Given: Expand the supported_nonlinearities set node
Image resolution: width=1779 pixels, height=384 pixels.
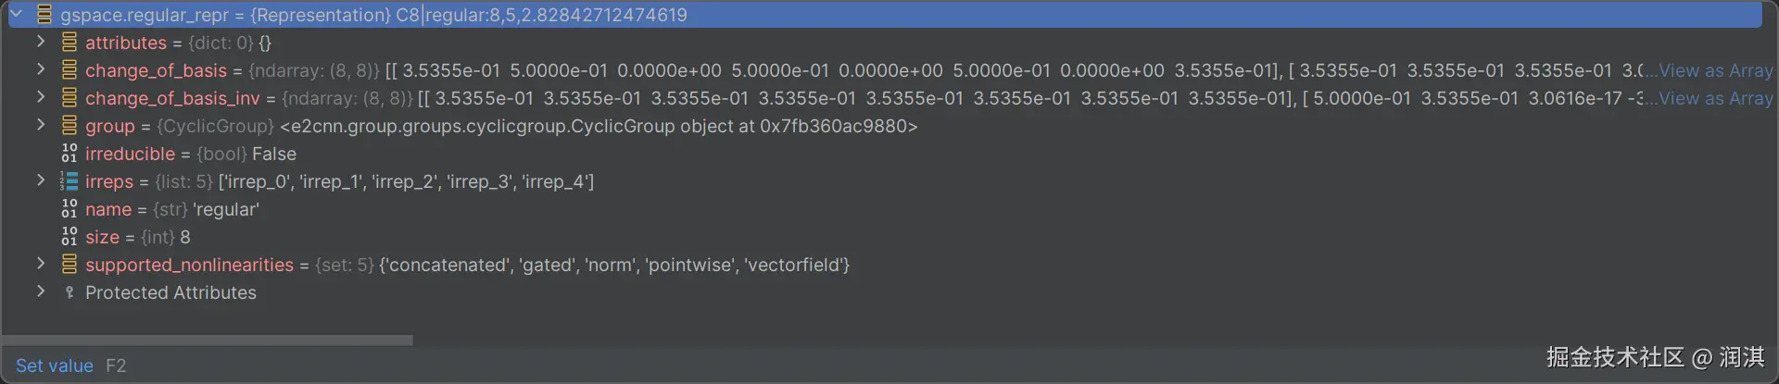Looking at the screenshot, I should pos(41,264).
